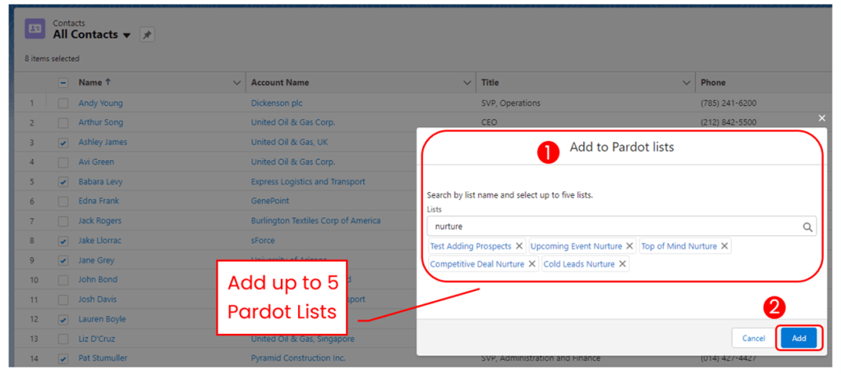The image size is (841, 374).
Task: Open United Oil & Gas, Singapore account
Action: (302, 339)
